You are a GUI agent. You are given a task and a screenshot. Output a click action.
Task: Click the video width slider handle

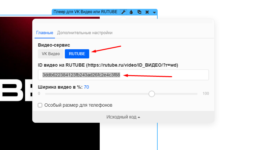click(151, 94)
